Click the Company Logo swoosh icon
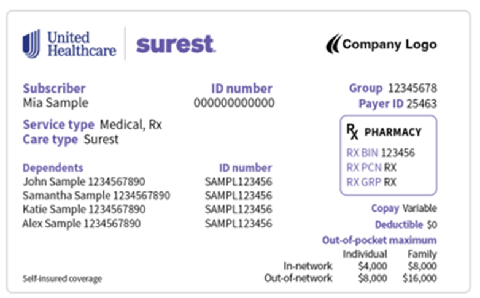This screenshot has height=298, width=480. click(x=333, y=44)
